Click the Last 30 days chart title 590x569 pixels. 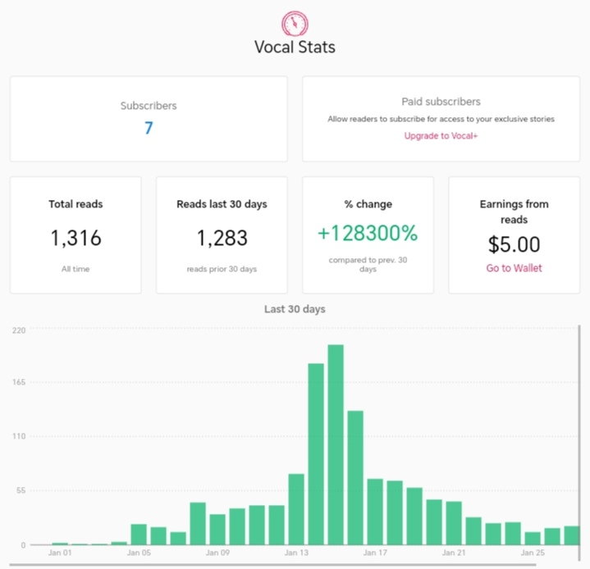[295, 309]
